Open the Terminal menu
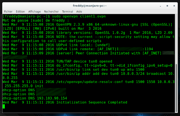The height and width of the screenshot is (116, 180). 67,12
